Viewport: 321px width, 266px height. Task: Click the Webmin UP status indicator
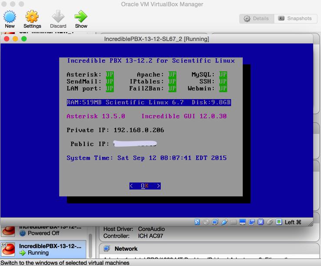point(223,88)
